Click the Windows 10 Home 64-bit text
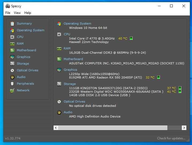192x145 pixels. [88, 28]
